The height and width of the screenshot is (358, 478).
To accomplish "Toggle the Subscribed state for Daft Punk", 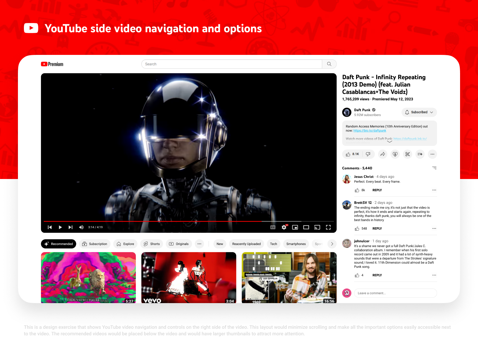I will (x=417, y=112).
